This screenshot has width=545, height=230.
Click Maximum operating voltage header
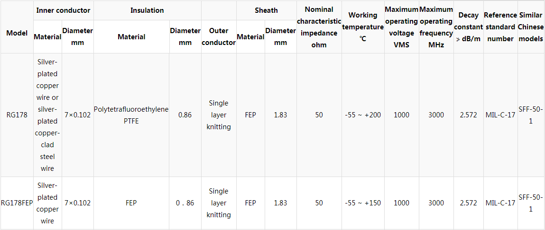[401, 27]
